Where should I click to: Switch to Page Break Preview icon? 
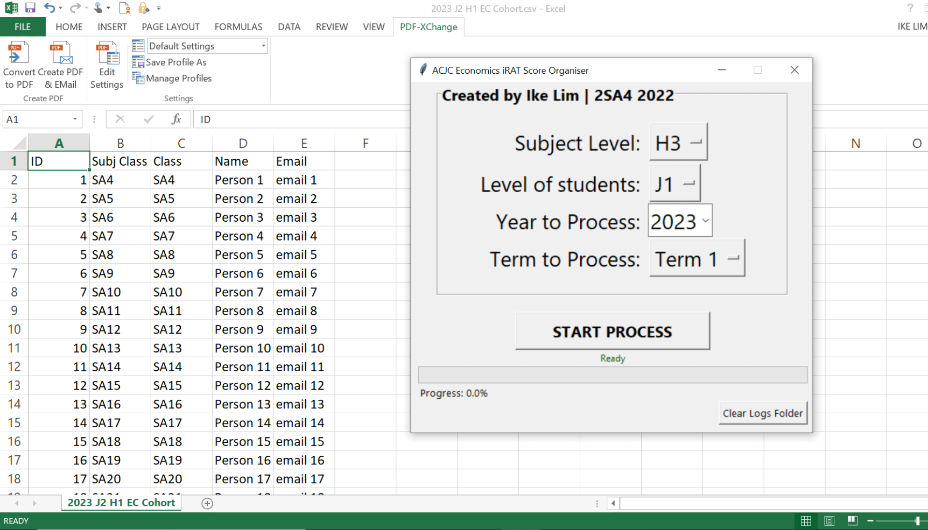[x=853, y=521]
